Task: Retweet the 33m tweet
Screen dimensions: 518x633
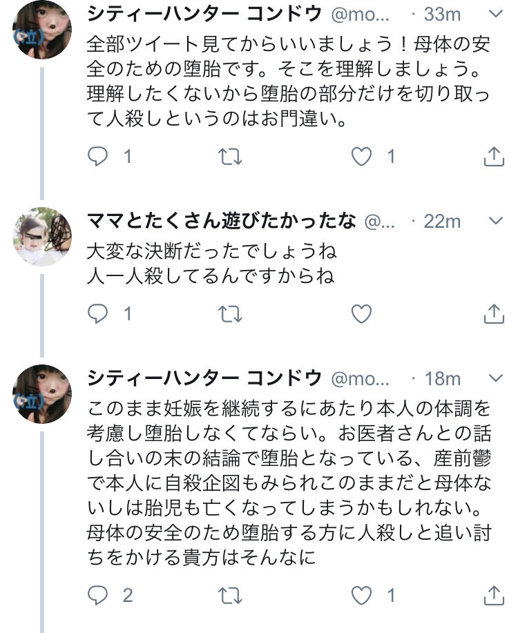Action: tap(230, 157)
